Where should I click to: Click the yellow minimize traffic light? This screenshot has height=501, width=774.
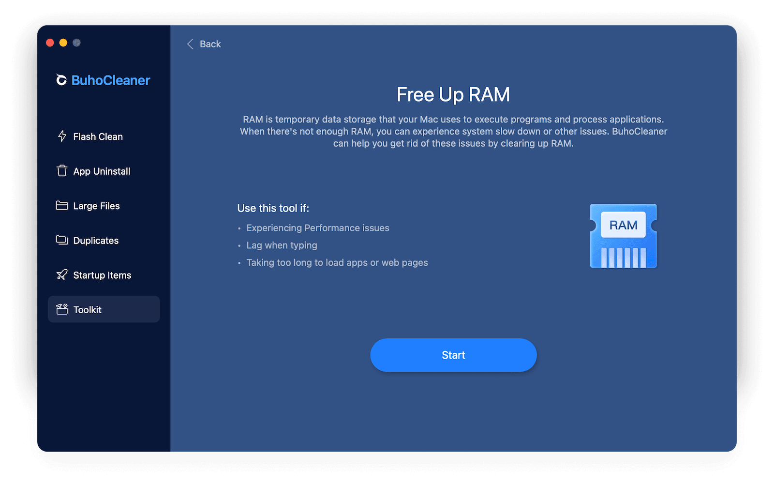point(63,43)
